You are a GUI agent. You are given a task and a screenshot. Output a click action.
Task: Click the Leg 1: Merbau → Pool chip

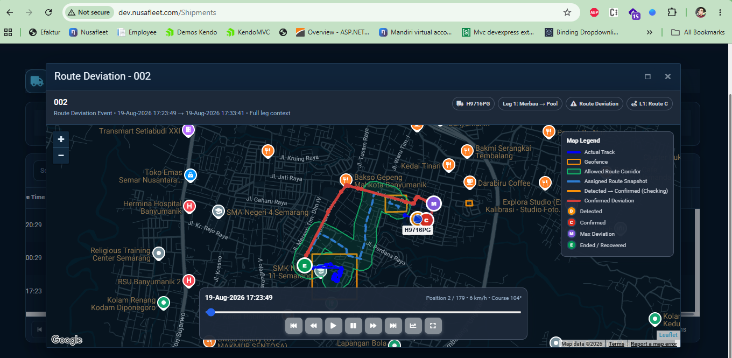pos(530,103)
